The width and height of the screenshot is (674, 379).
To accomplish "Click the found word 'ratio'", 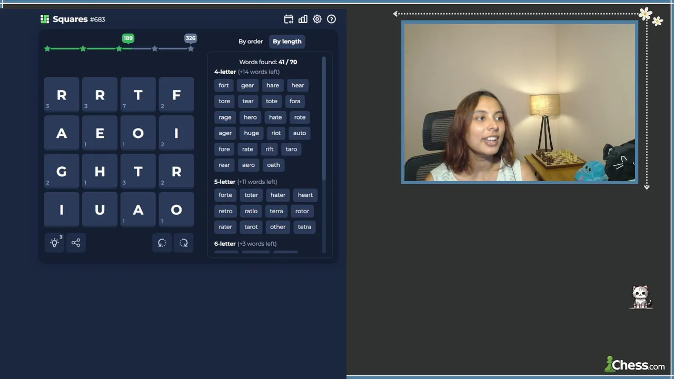I will [251, 211].
